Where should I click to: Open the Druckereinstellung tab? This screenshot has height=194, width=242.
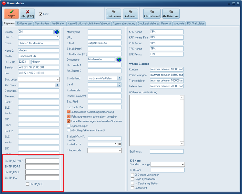[148, 24]
